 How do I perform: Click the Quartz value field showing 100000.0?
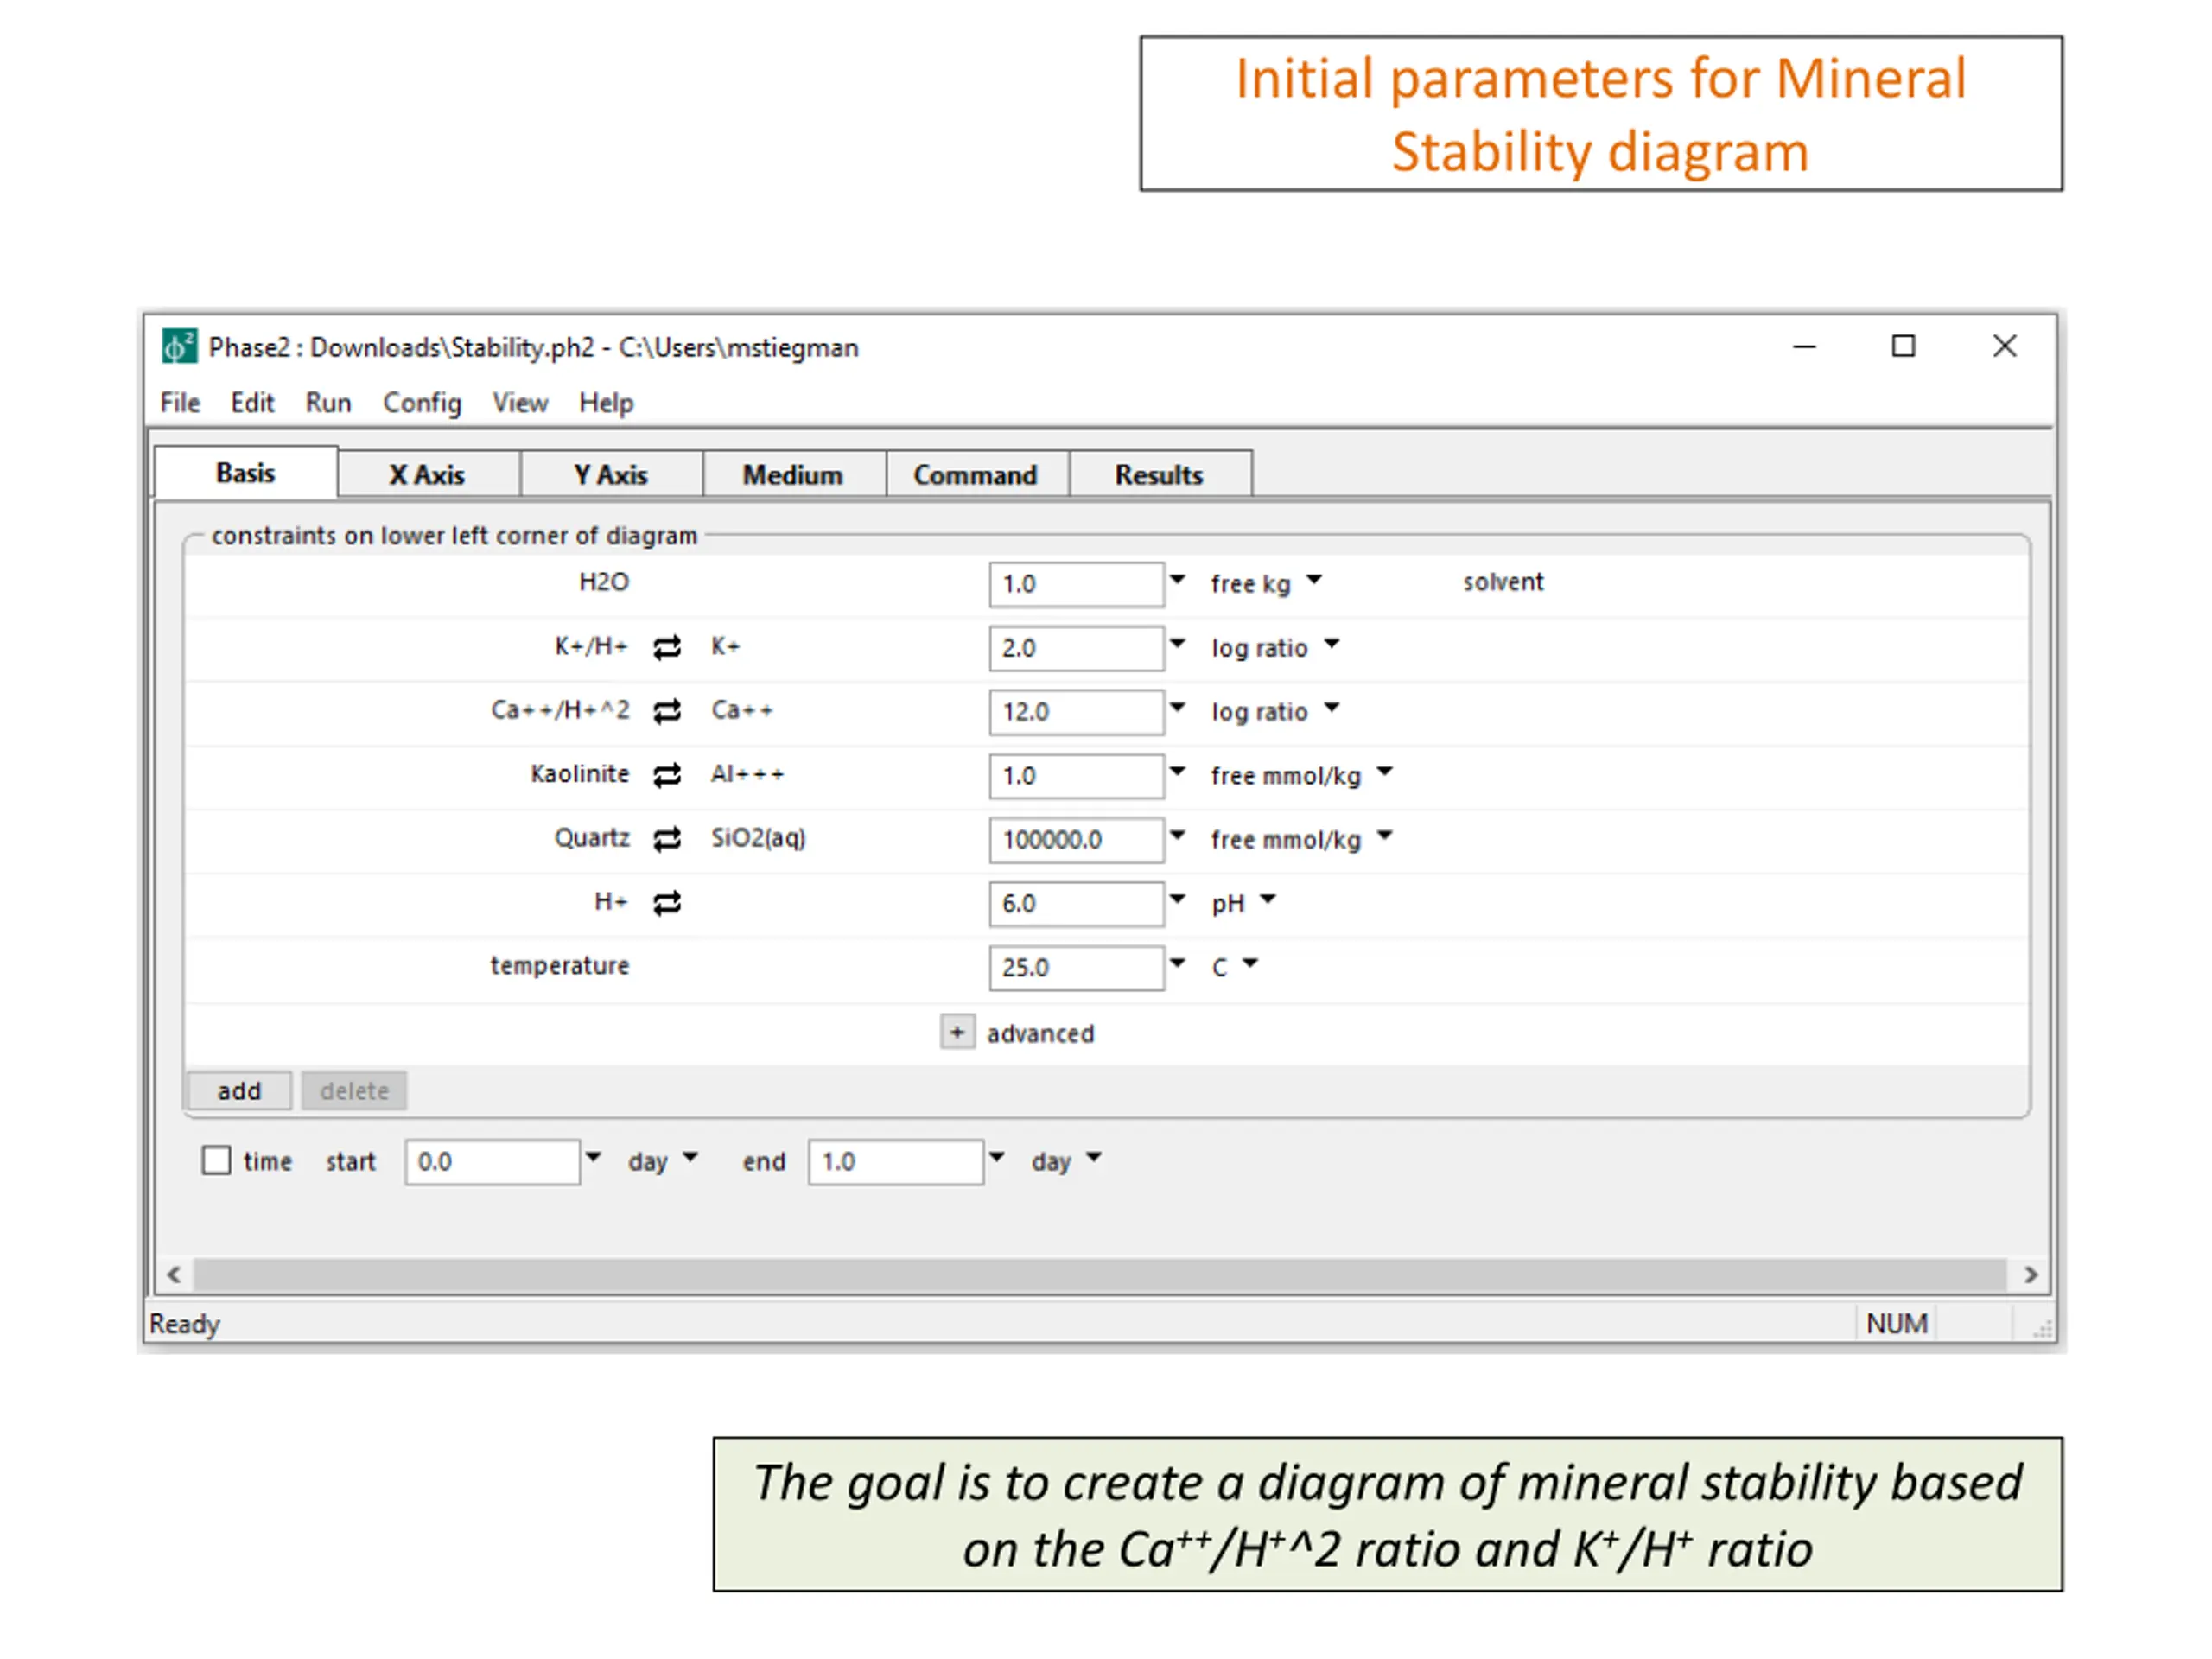[x=1074, y=840]
